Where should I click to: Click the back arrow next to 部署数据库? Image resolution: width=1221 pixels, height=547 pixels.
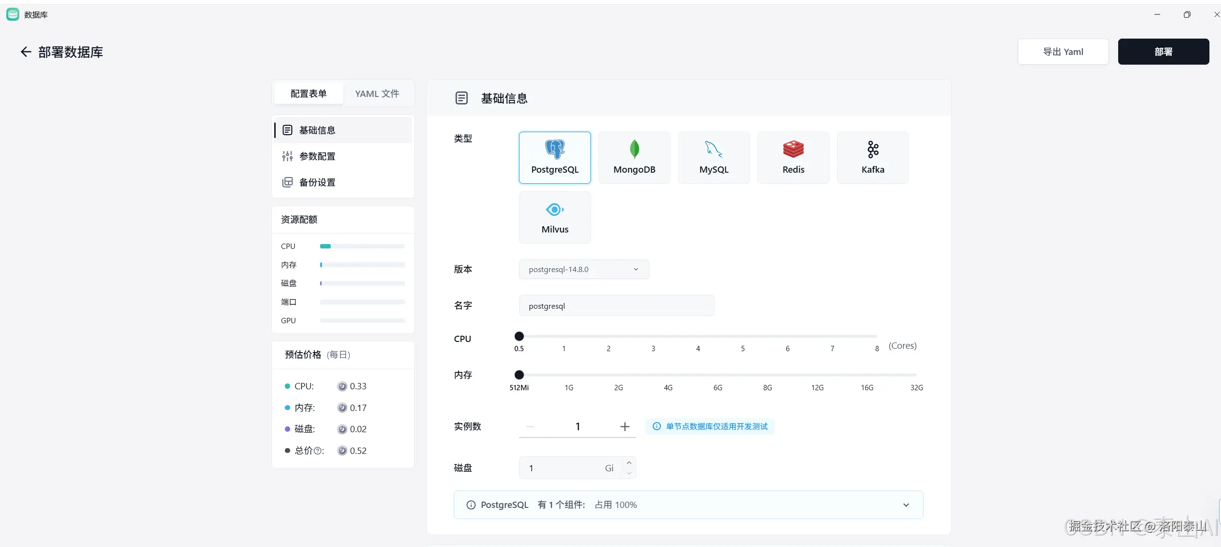point(25,51)
